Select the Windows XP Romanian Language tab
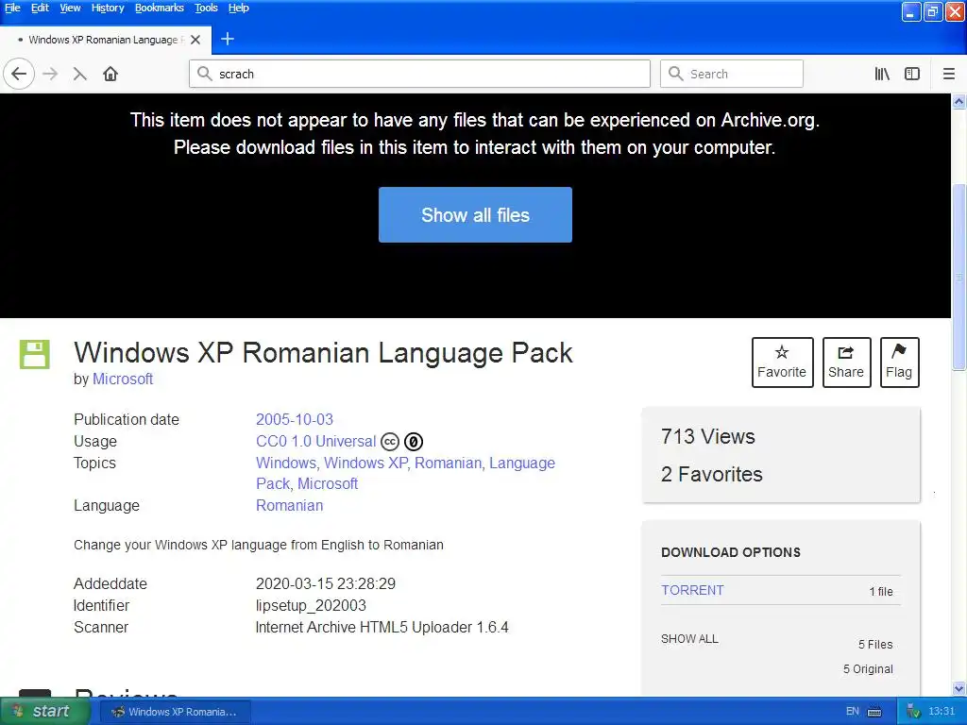Screen dimensions: 967x725 (x=106, y=40)
